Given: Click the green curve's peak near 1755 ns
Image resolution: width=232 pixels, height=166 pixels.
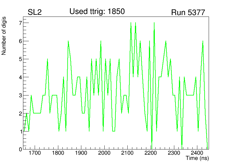Looking at the screenshot, I should pyautogui.click(x=47, y=59).
